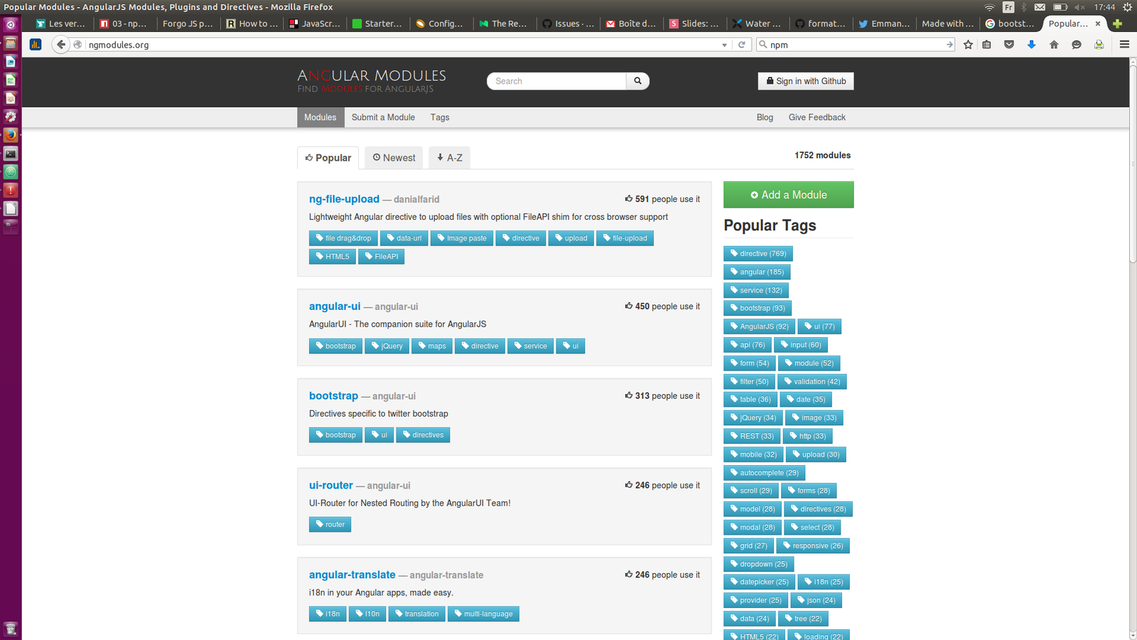This screenshot has height=640, width=1137.
Task: Click the toolbar icon left of hamburger menu
Action: [1099, 44]
